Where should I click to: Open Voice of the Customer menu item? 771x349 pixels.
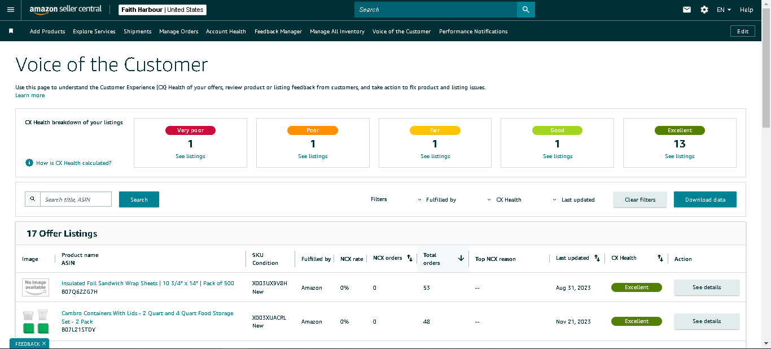pos(401,32)
